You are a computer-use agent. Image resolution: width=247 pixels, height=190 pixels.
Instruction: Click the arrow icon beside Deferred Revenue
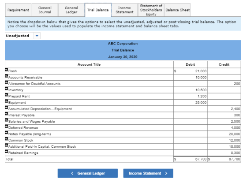[7, 127]
